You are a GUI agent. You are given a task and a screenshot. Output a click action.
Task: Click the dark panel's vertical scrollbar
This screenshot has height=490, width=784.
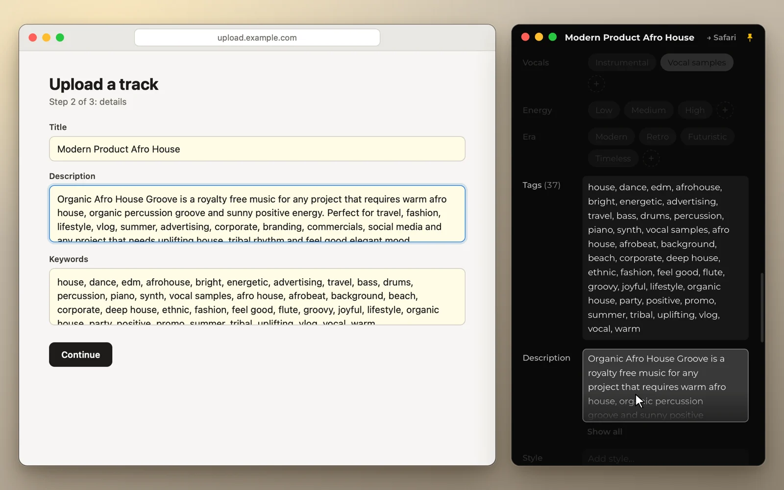(762, 307)
